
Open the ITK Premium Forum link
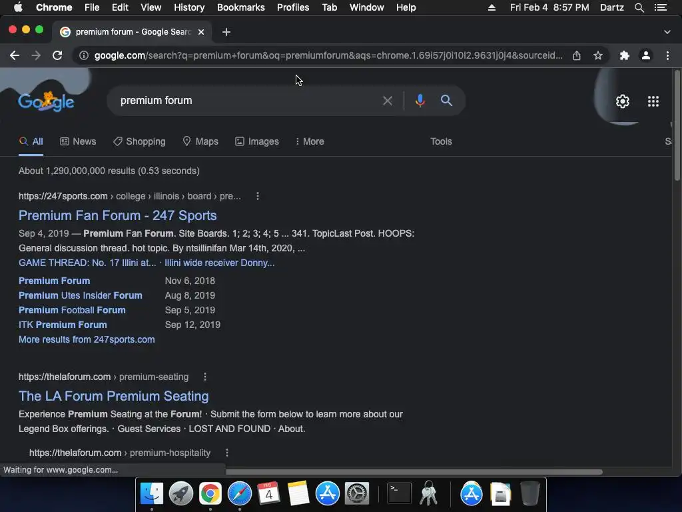63,325
